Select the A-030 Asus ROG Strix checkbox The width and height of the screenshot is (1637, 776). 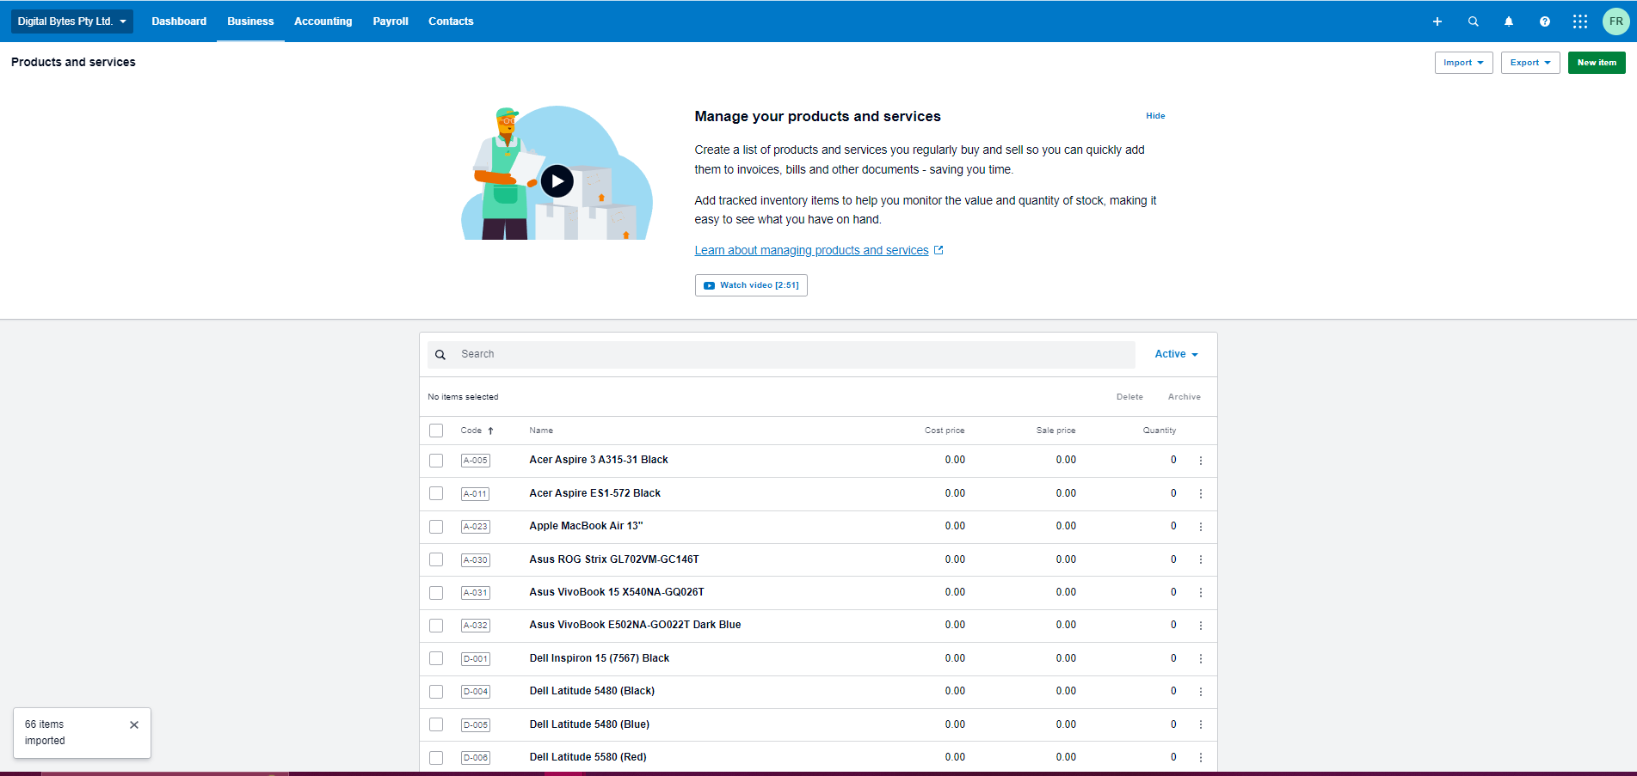(436, 559)
